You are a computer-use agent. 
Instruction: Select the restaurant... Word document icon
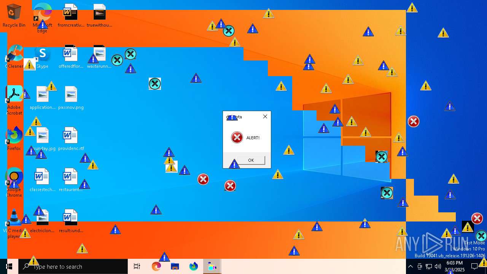(x=71, y=180)
